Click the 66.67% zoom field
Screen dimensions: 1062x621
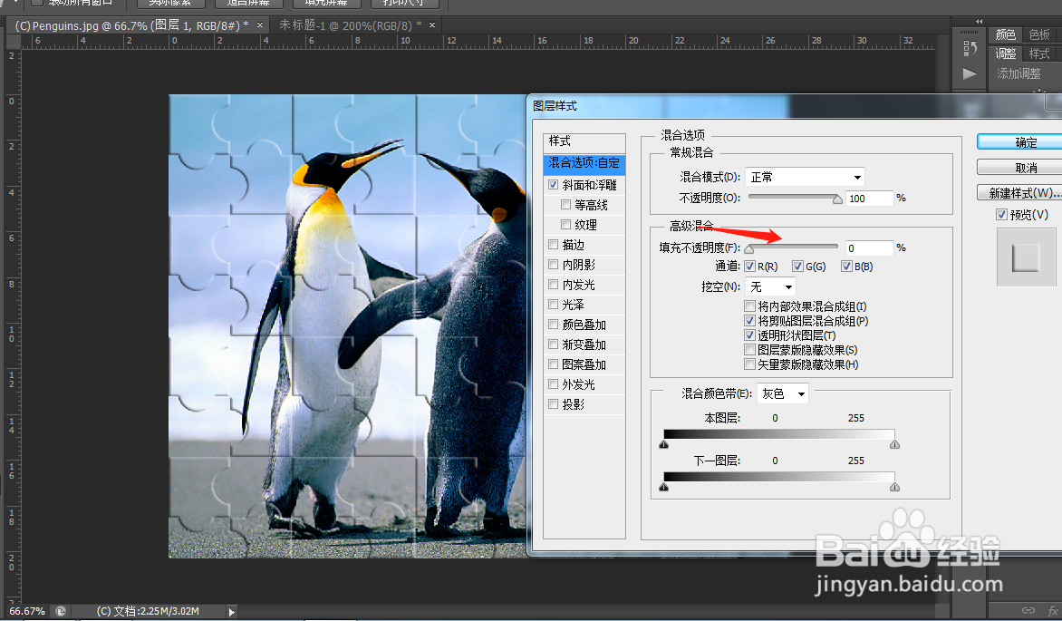pos(27,611)
